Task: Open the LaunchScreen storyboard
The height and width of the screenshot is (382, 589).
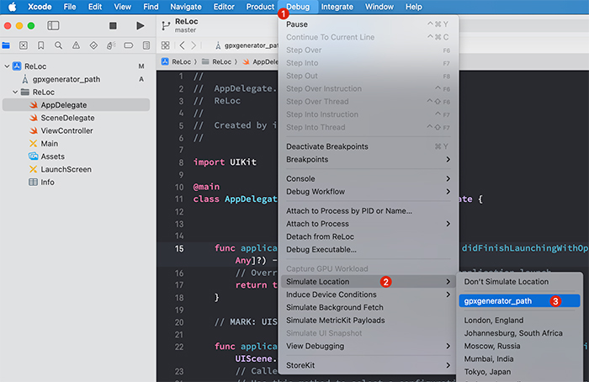Action: coord(66,169)
